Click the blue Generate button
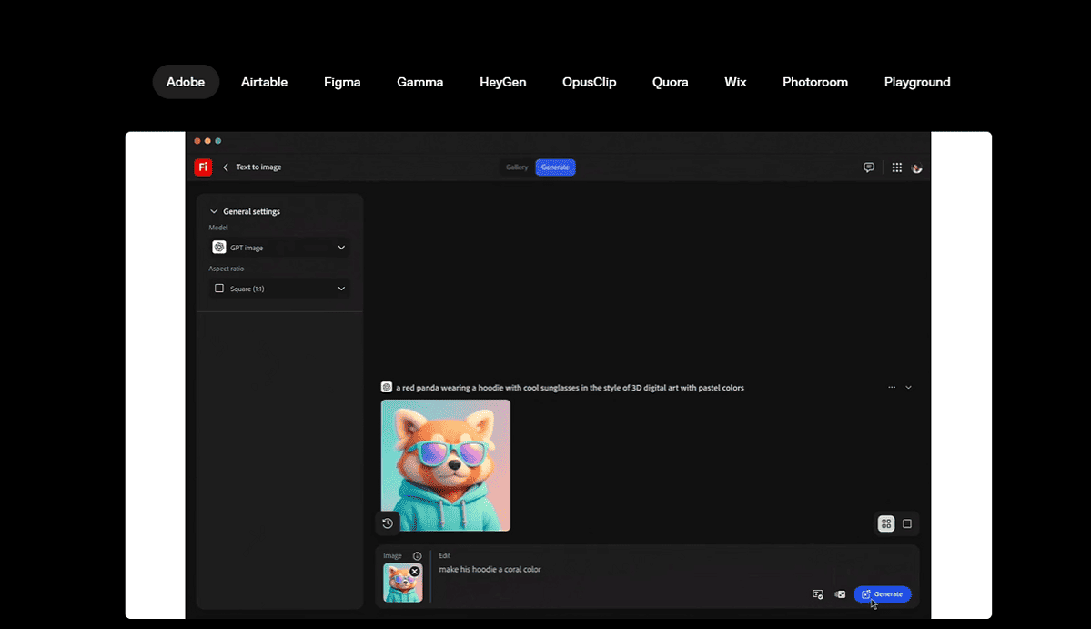The height and width of the screenshot is (629, 1091). pos(883,594)
